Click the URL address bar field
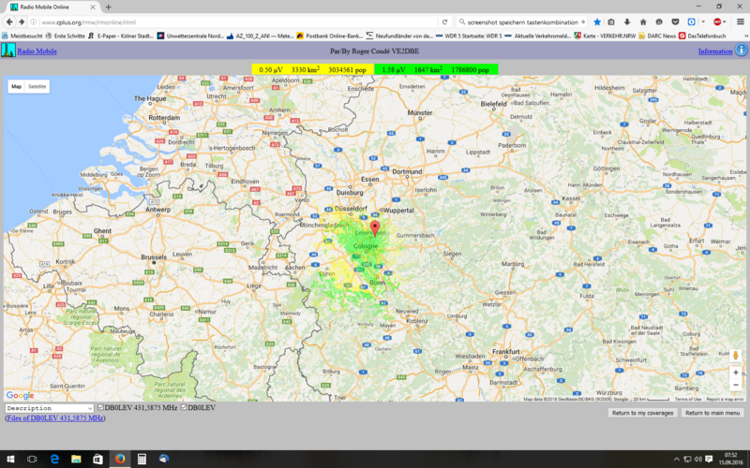 pos(237,22)
